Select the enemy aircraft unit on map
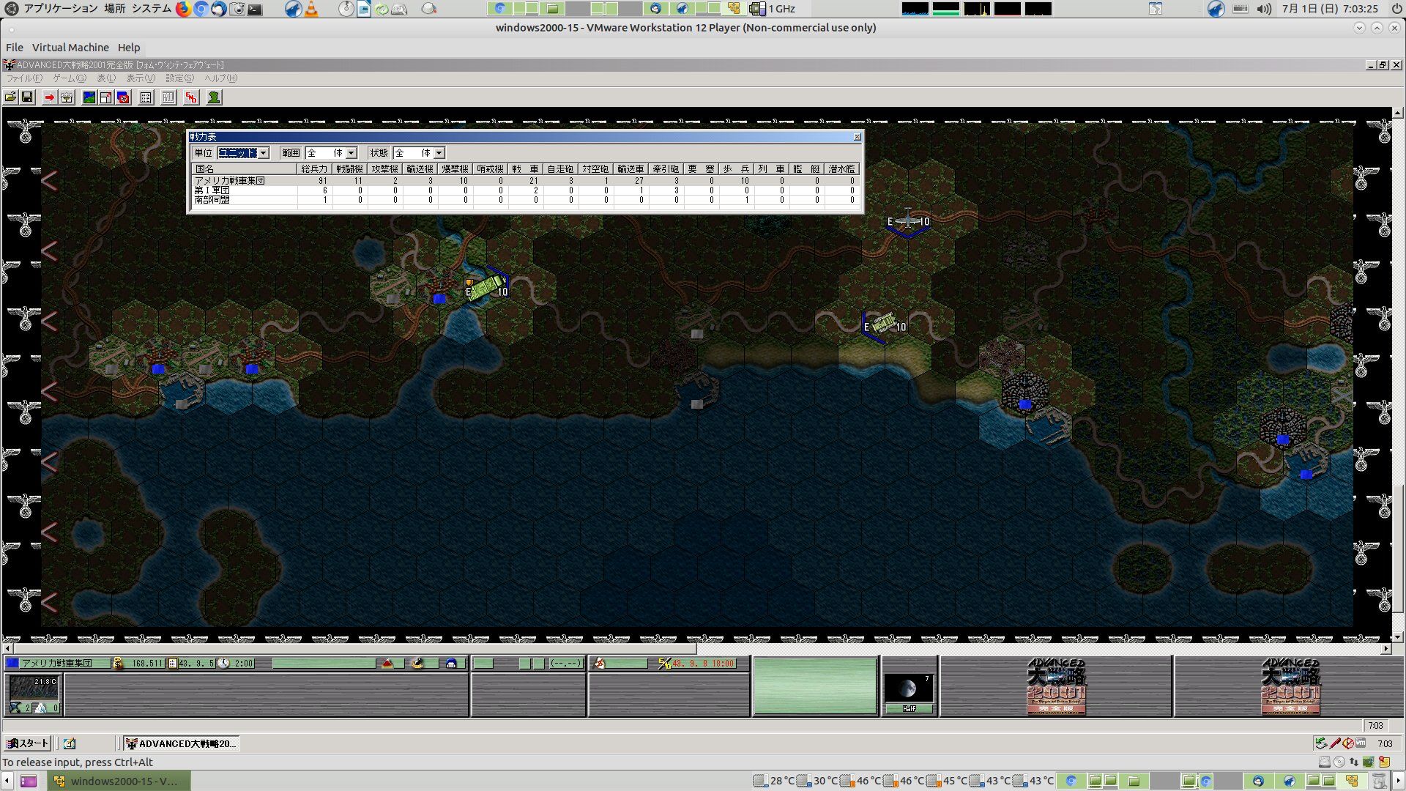Screen dimensions: 1406x791 908,220
